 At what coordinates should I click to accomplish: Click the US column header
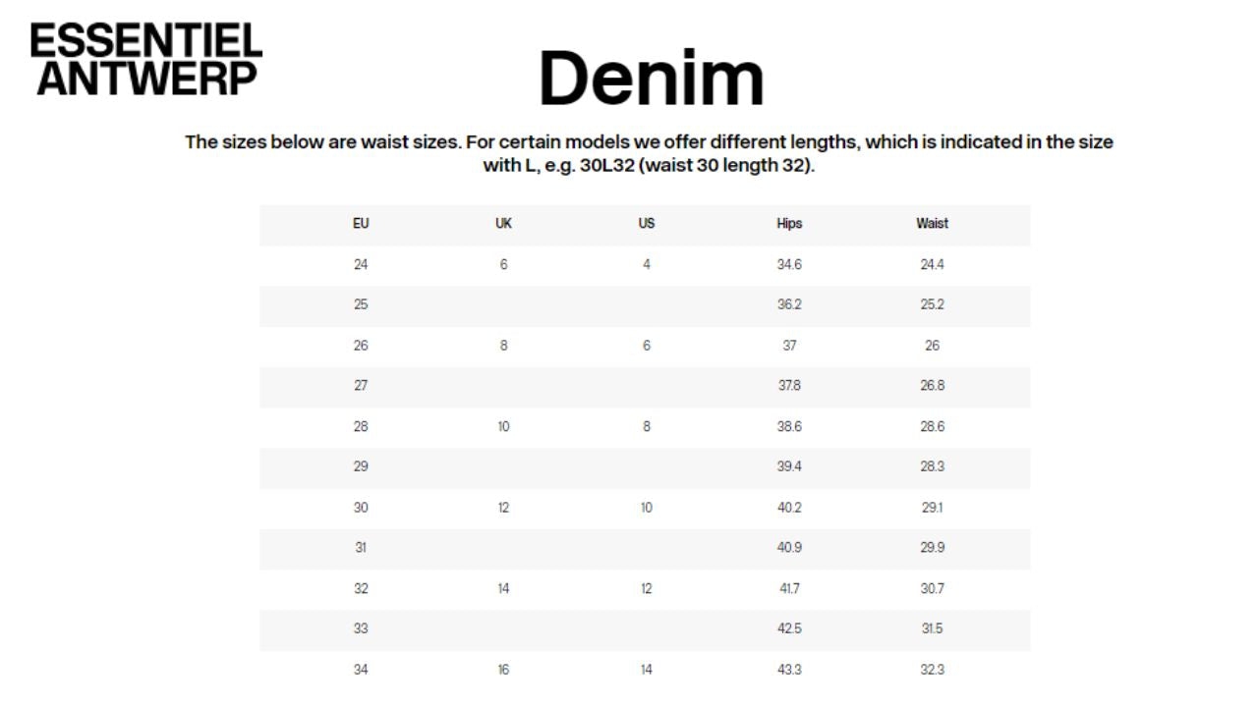646,224
